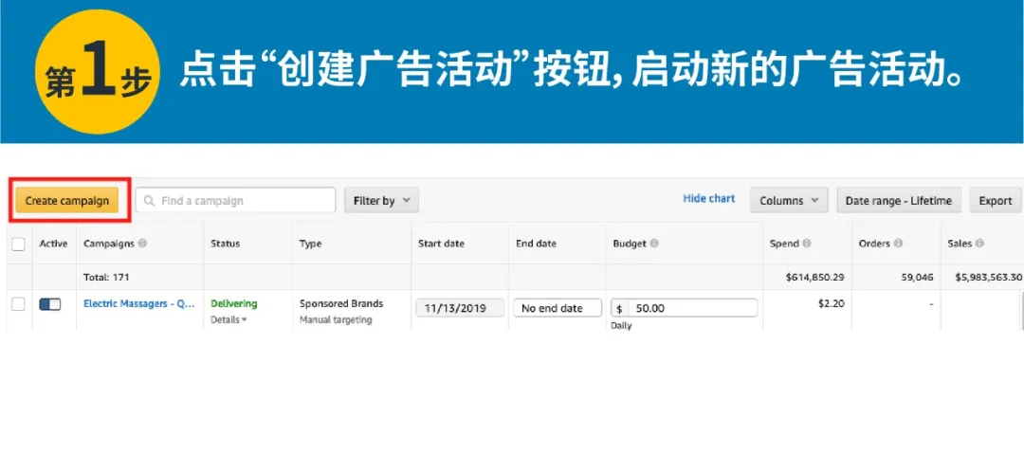The width and height of the screenshot is (1024, 454).
Task: Open the Filter by dropdown
Action: click(x=381, y=201)
